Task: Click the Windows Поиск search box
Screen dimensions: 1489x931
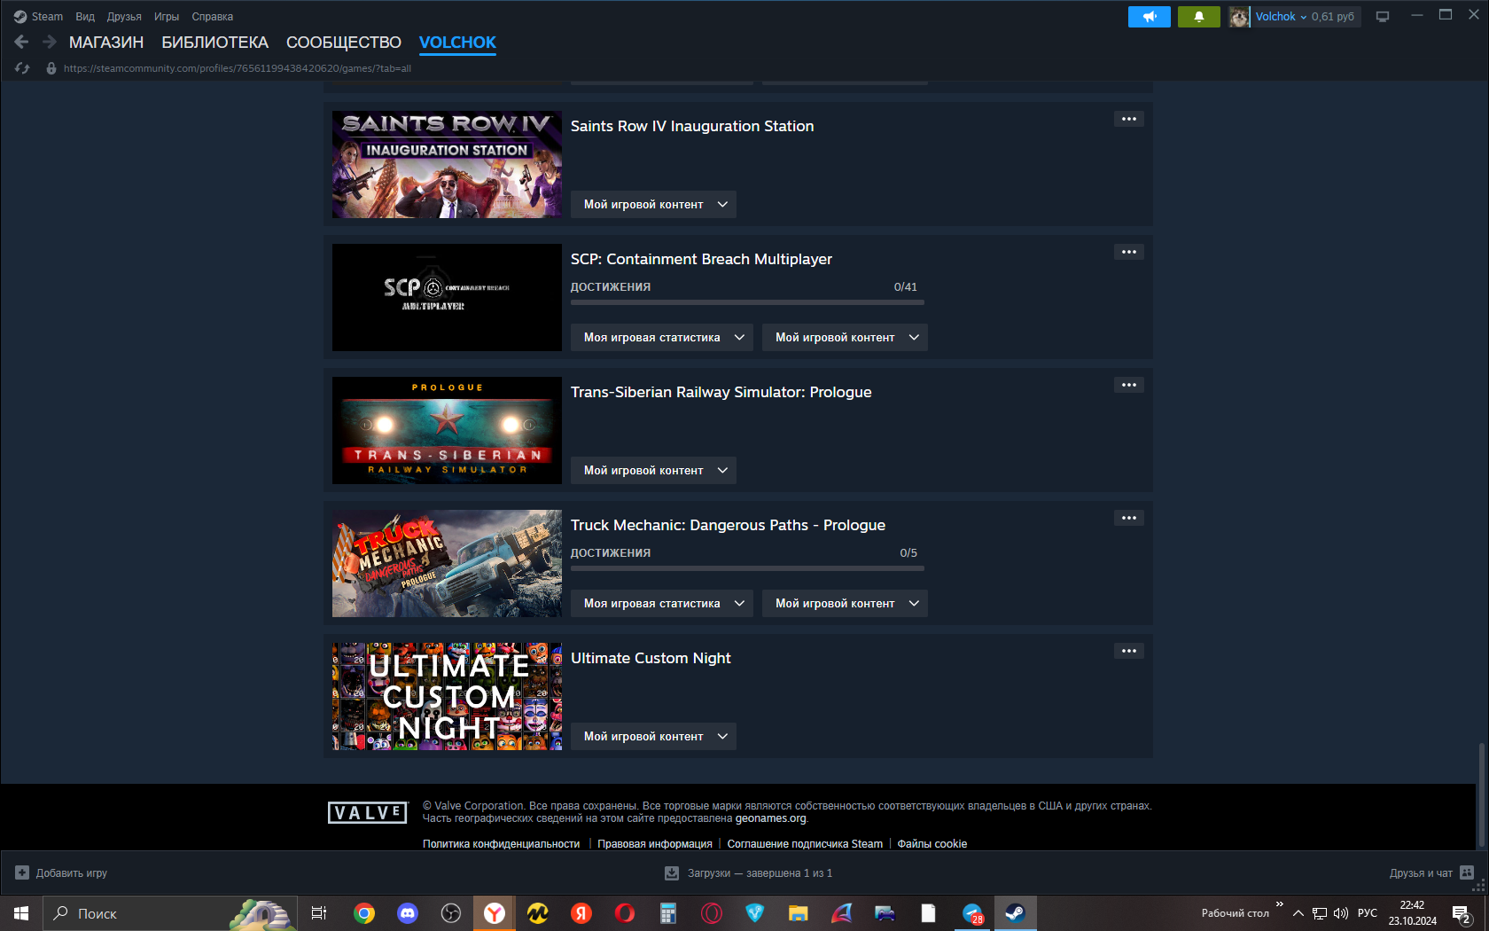Action: (x=171, y=913)
